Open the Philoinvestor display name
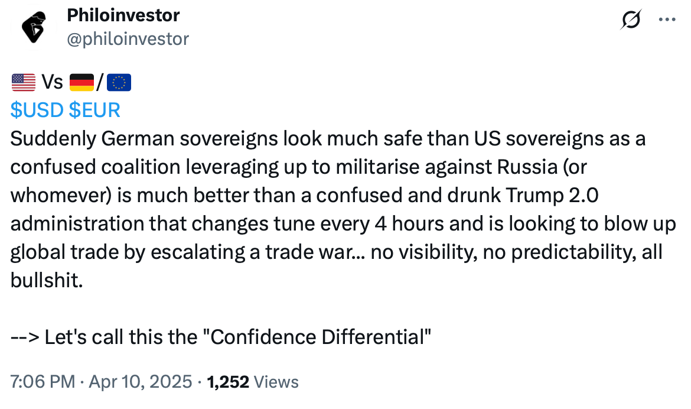Screen dimensions: 691x409 123,15
